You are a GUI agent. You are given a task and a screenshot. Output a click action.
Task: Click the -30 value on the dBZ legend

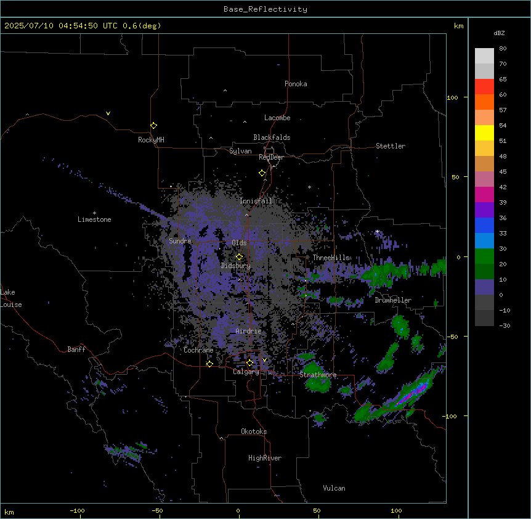505,325
